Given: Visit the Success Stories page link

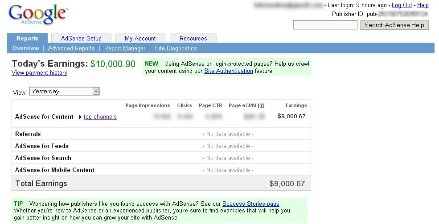Looking at the screenshot, I should coord(251,204).
